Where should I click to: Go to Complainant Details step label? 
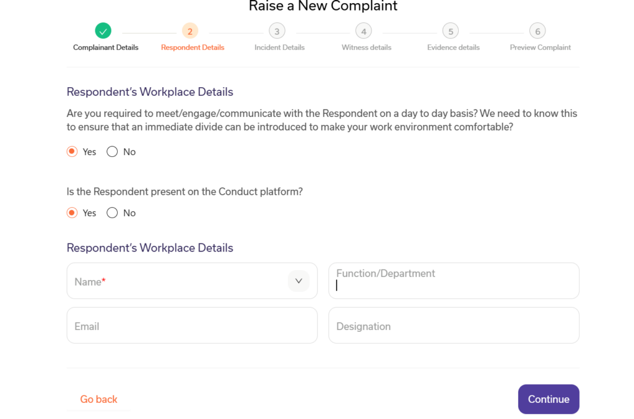[106, 48]
